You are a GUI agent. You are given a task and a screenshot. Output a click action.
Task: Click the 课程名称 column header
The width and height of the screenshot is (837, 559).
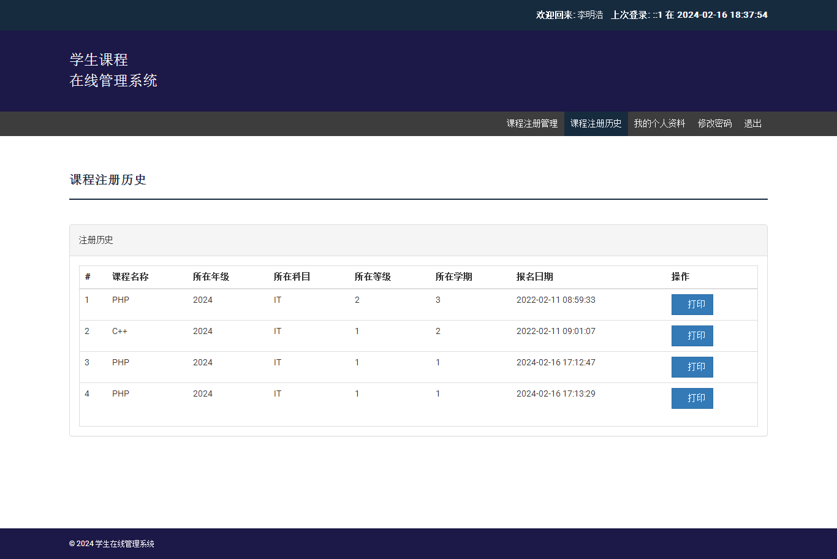tap(130, 277)
